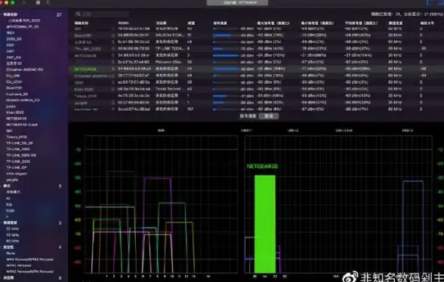
Task: Click the NETGEAR36 label in the chart
Action: click(262, 167)
